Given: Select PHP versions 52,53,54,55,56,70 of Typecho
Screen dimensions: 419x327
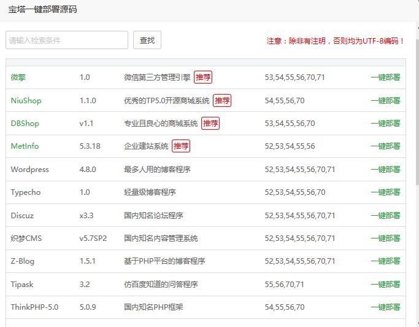Looking at the screenshot, I should tap(295, 192).
